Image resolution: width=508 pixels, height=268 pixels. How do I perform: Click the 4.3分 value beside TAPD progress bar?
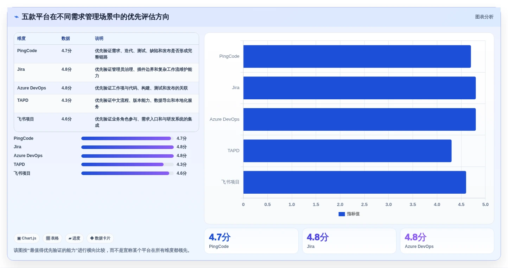[182, 164]
